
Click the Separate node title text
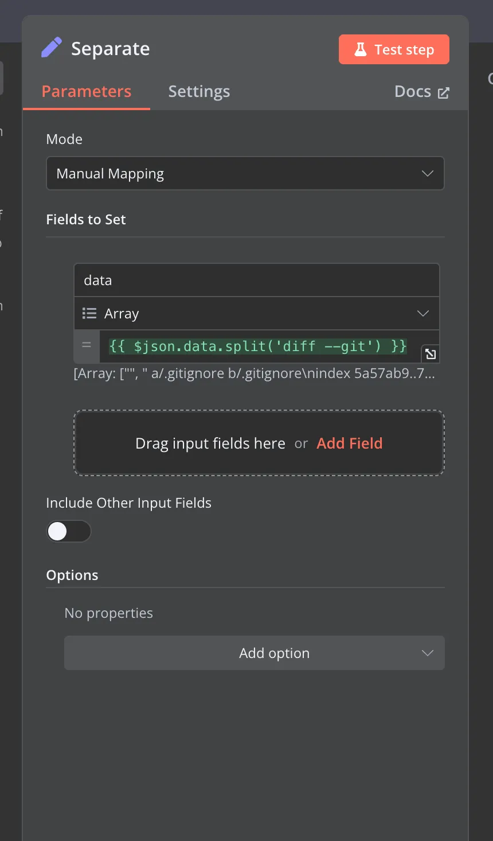111,49
